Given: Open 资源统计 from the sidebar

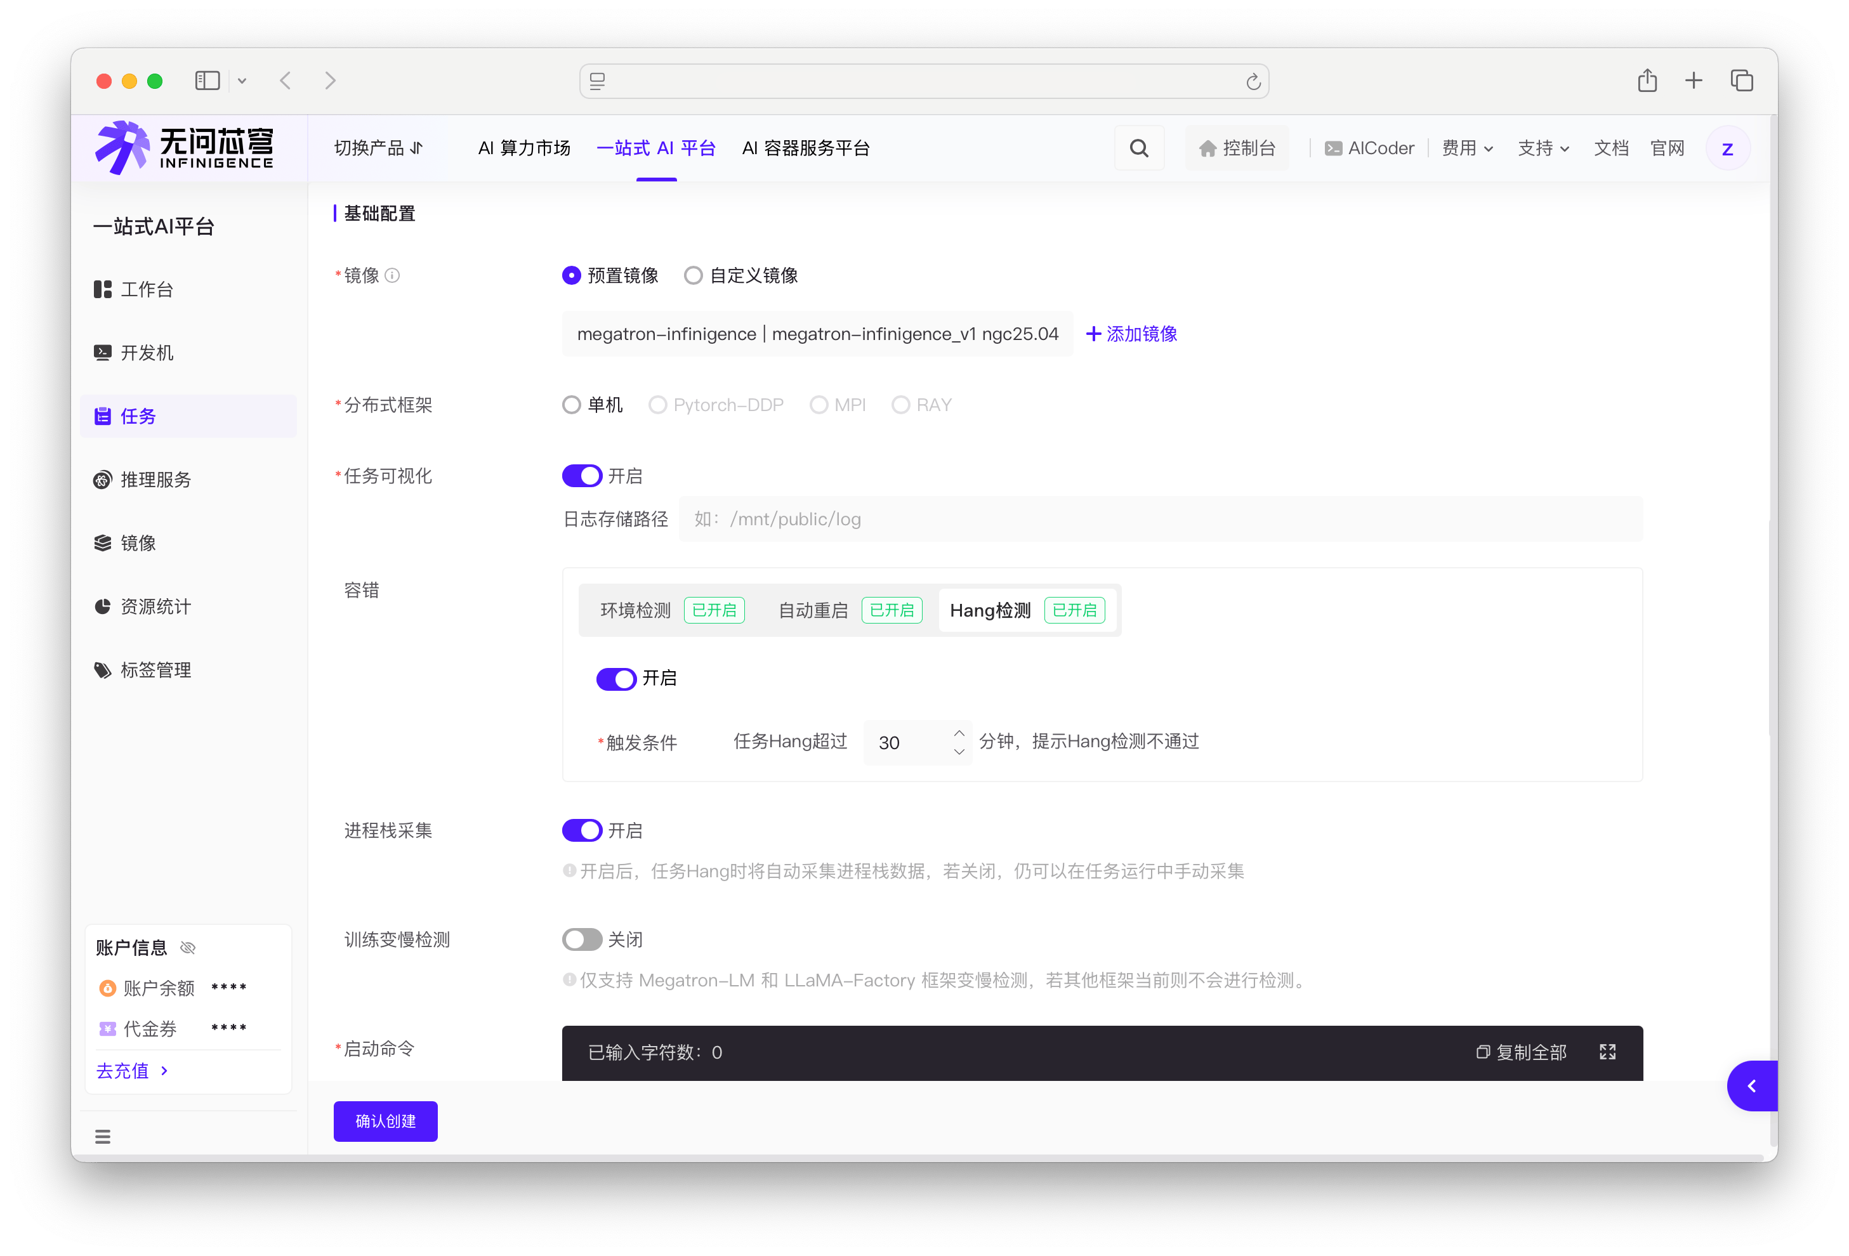Looking at the screenshot, I should [x=155, y=606].
